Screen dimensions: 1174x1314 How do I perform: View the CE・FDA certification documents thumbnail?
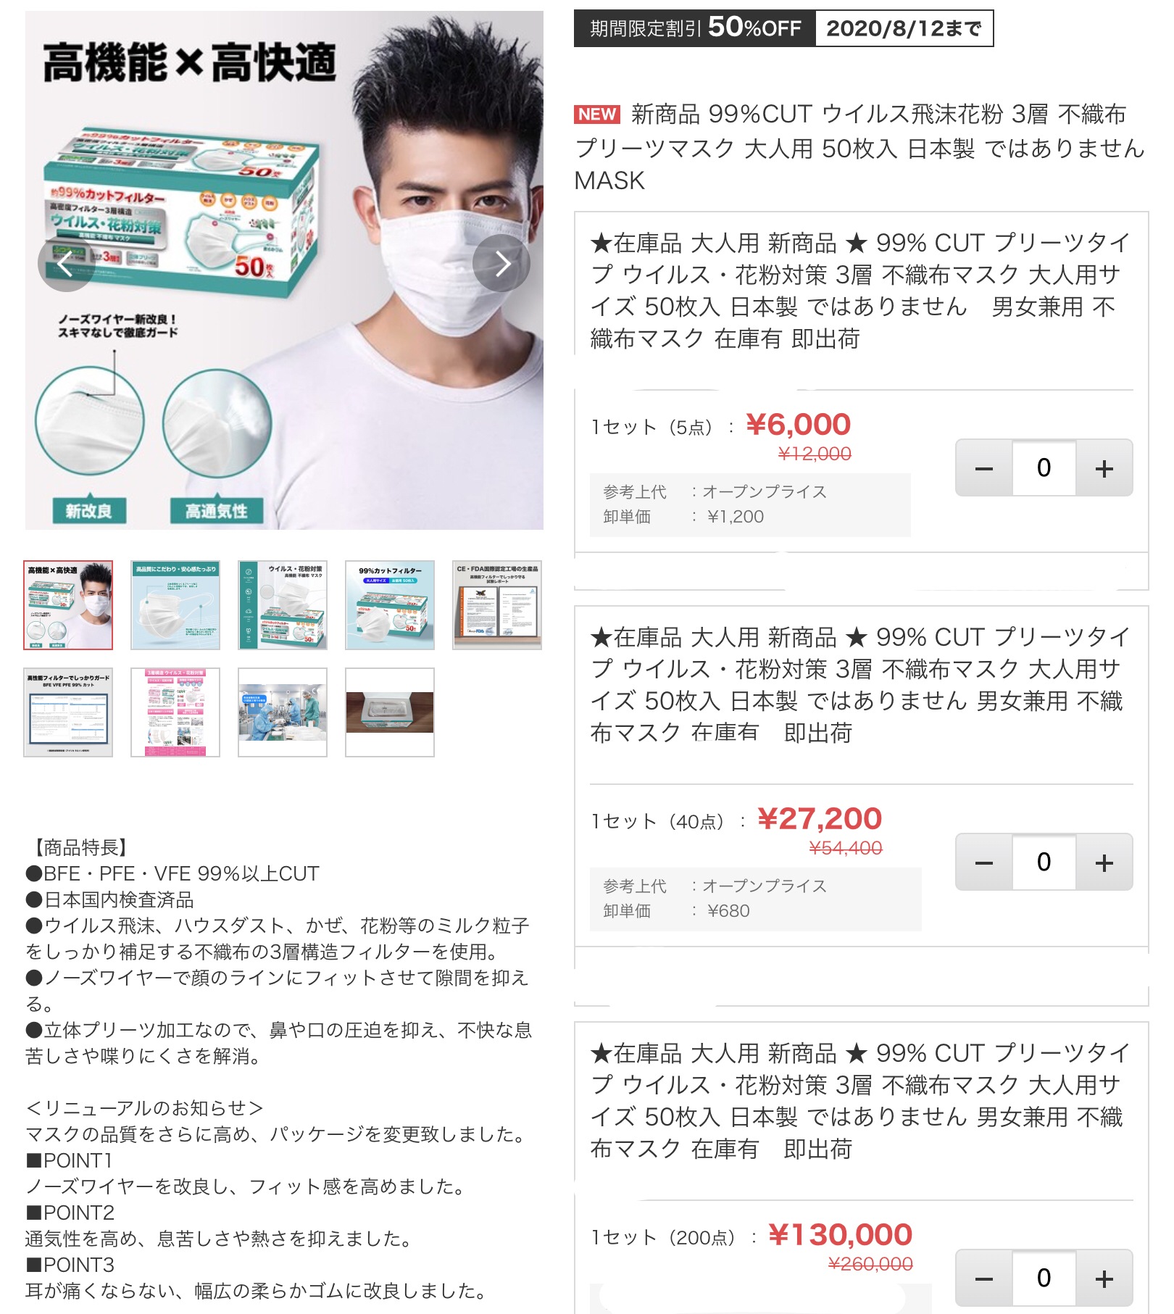pyautogui.click(x=497, y=605)
